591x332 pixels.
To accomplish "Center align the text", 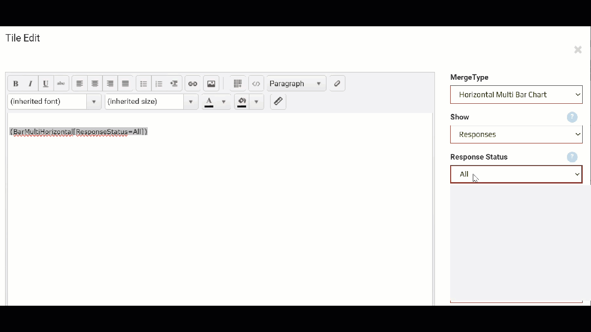I will pos(95,83).
